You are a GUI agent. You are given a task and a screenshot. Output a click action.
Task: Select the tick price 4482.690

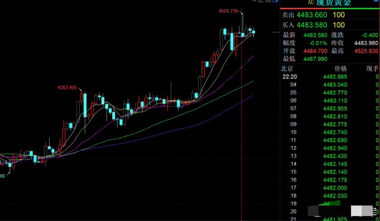(335, 140)
